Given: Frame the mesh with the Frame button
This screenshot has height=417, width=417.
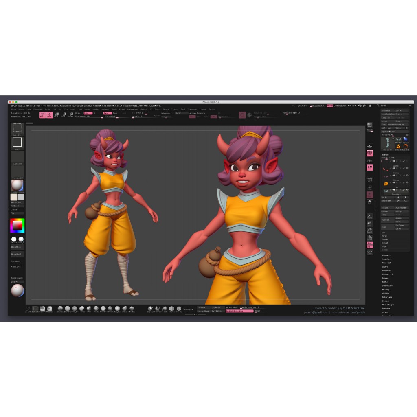Looking at the screenshot, I should (370, 217).
